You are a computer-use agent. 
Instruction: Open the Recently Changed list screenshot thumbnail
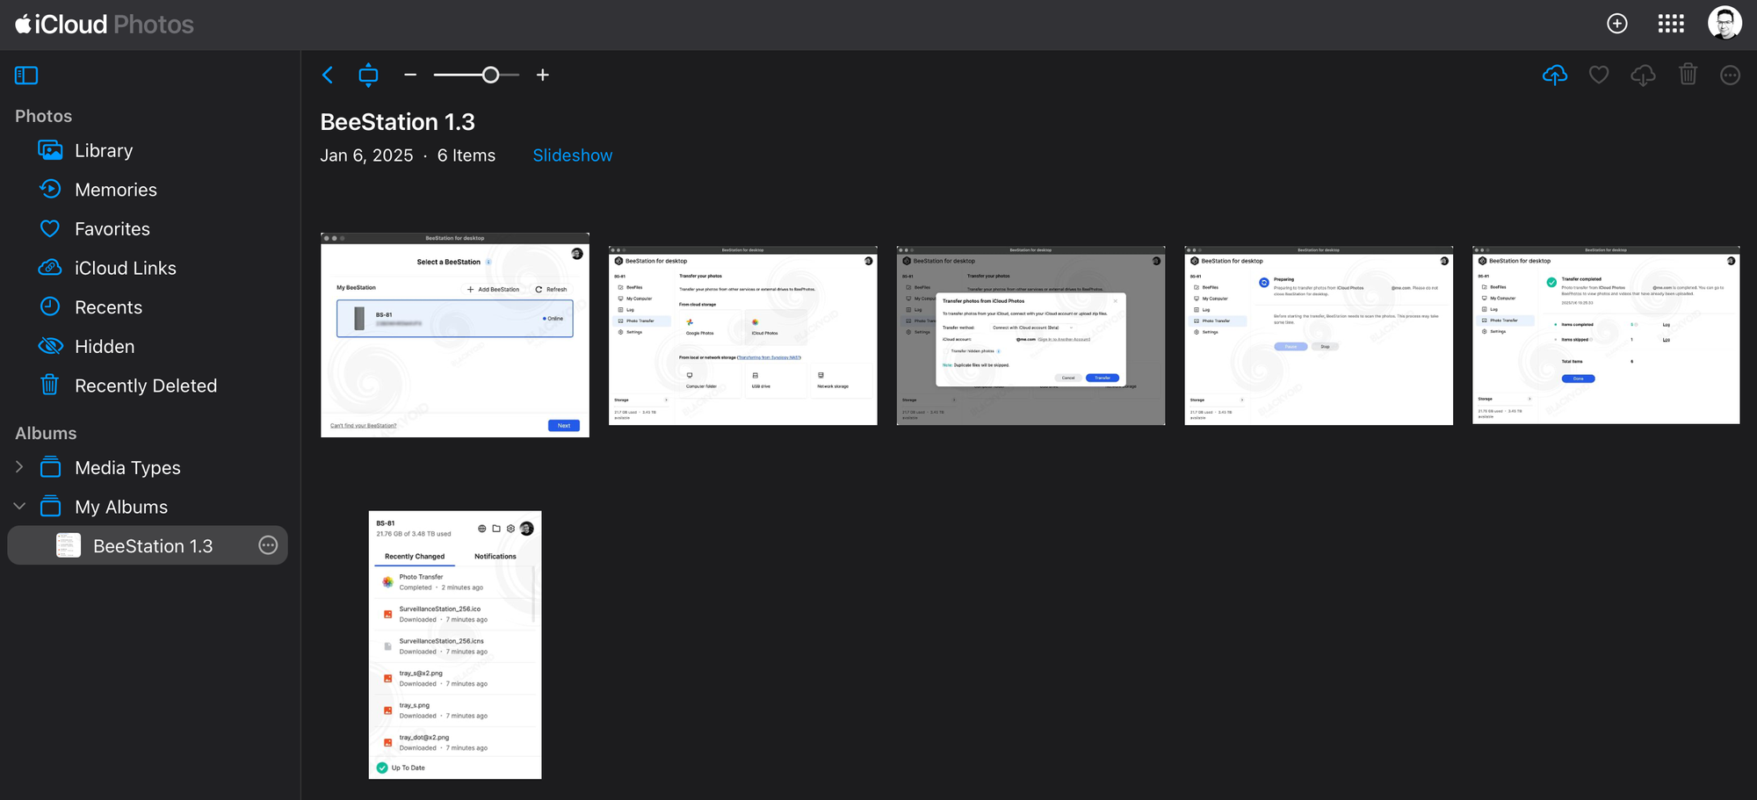click(455, 645)
